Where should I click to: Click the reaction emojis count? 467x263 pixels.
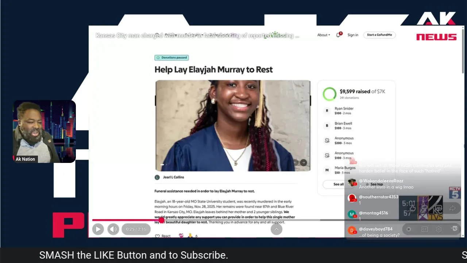pos(188,236)
